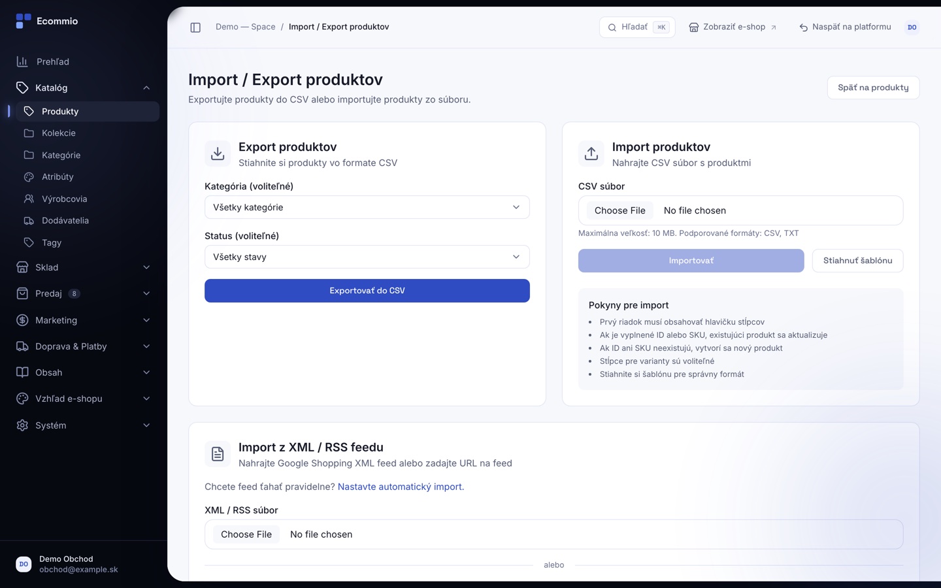Choose File for CSV súbor
Image resolution: width=941 pixels, height=588 pixels.
click(619, 210)
